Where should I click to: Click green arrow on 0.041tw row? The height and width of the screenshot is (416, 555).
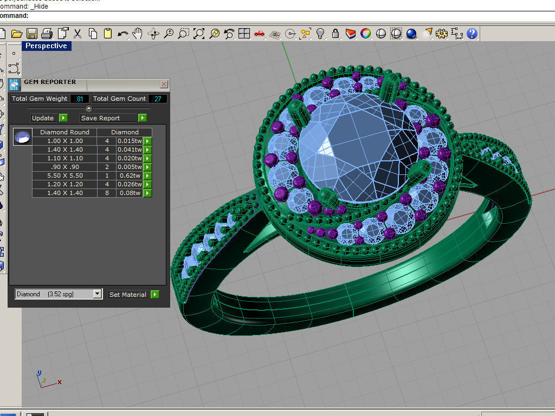[x=147, y=149]
